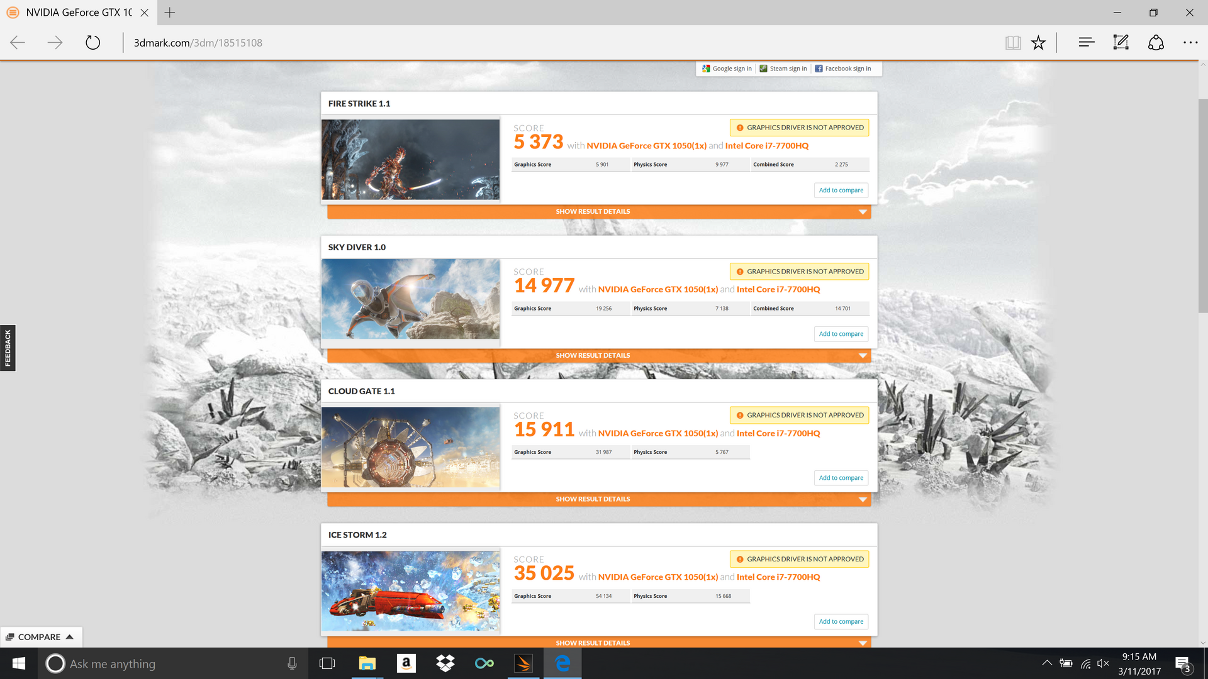The height and width of the screenshot is (679, 1208).
Task: Open battery power status icon
Action: (1066, 663)
